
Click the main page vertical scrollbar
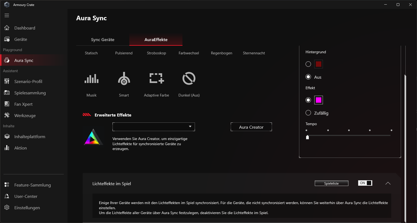click(405, 148)
